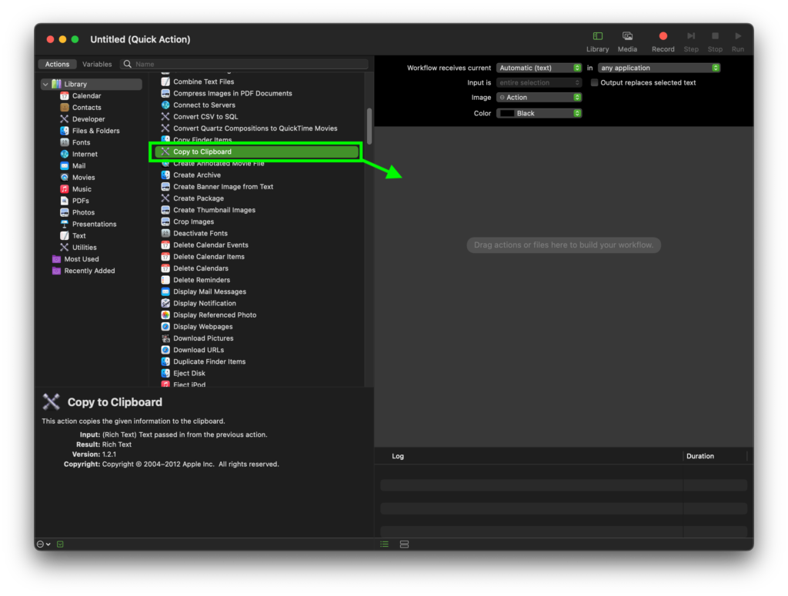This screenshot has width=788, height=596.
Task: Click the Duration column header
Action: (x=700, y=456)
